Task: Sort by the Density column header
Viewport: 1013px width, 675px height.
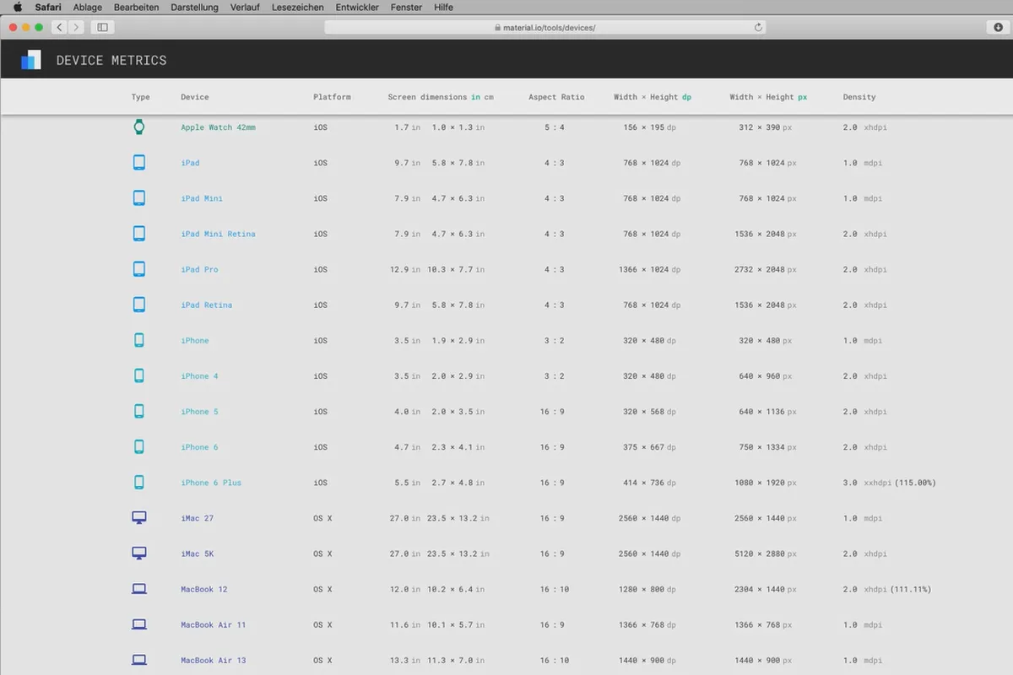Action: [859, 97]
